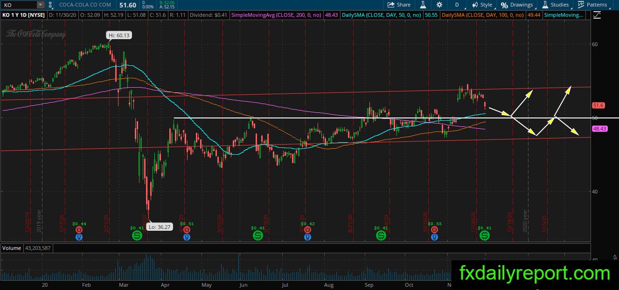The image size is (619, 290).
Task: Open the symbol selector dropdown arrow next to KO
Action: pos(41,5)
